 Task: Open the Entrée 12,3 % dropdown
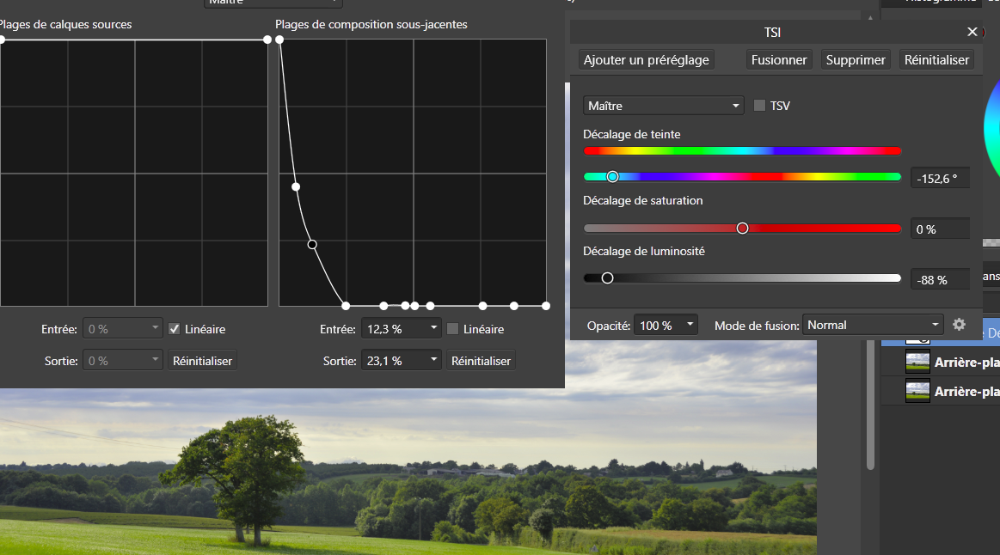(x=402, y=329)
